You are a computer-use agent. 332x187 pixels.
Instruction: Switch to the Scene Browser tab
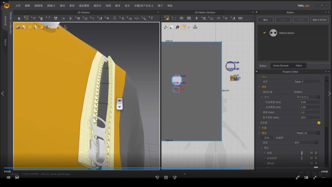click(280, 66)
